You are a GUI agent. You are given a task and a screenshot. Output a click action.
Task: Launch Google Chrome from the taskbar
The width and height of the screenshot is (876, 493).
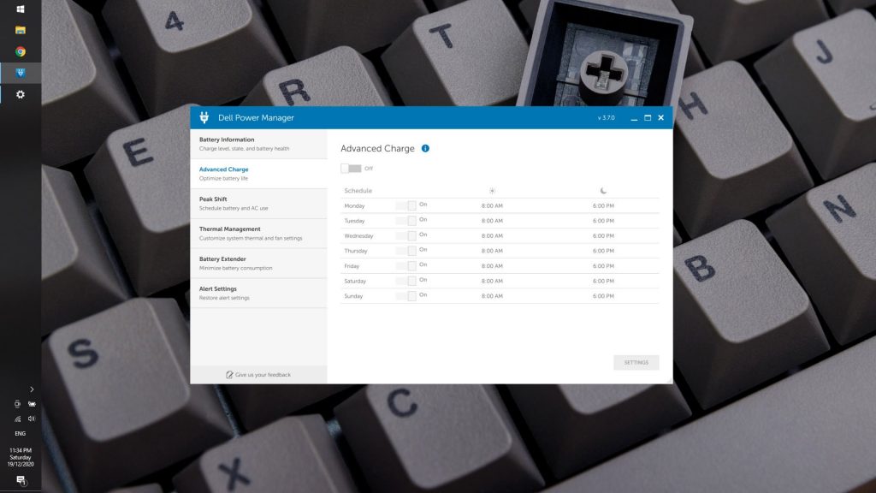pos(21,51)
